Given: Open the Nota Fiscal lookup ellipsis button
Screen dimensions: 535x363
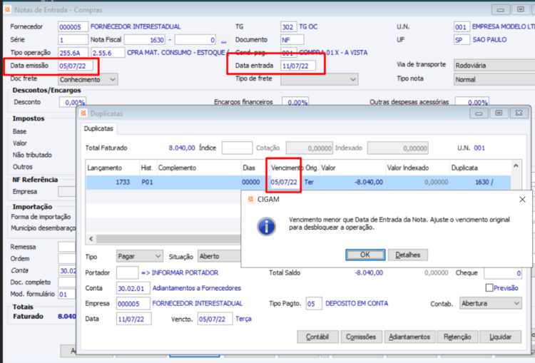Looking at the screenshot, I should [x=223, y=40].
